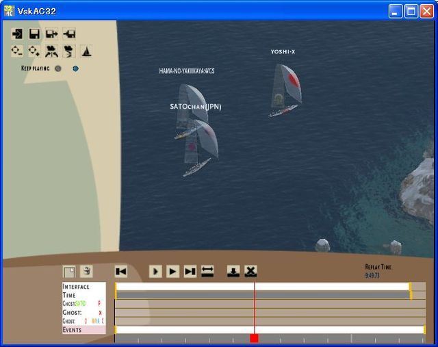Click the zoom out camera icon
The width and height of the screenshot is (438, 347).
click(17, 51)
